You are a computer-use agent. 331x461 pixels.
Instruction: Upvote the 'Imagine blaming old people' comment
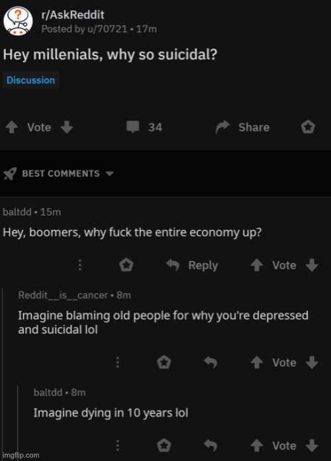click(x=257, y=362)
